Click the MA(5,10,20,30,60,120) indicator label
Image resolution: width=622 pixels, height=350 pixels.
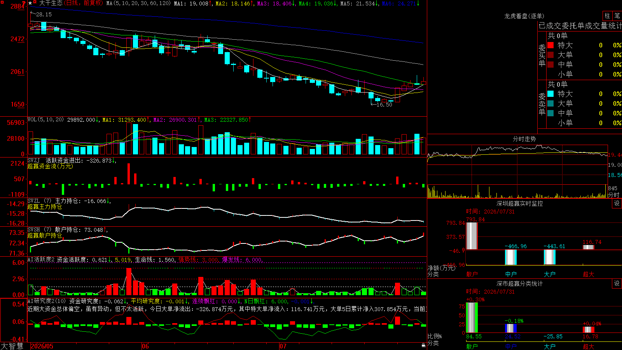[x=139, y=3]
